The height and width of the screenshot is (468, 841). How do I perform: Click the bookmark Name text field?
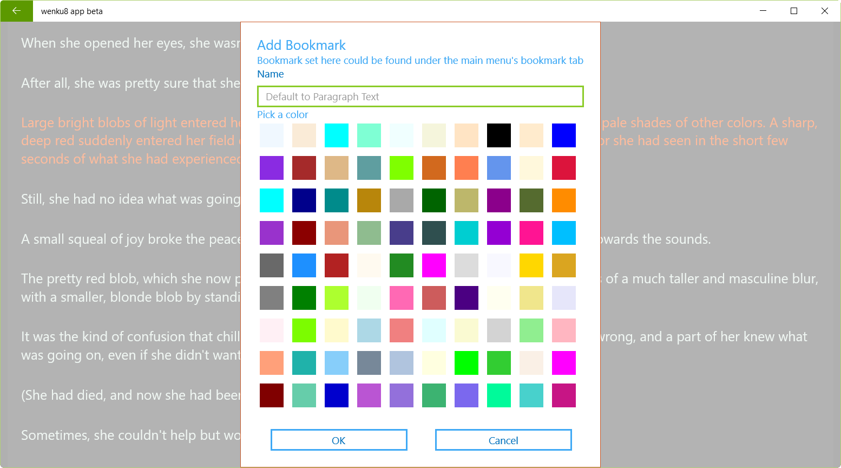(x=420, y=96)
